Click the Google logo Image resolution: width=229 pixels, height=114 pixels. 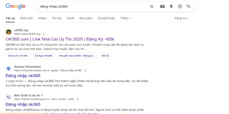pos(15,6)
